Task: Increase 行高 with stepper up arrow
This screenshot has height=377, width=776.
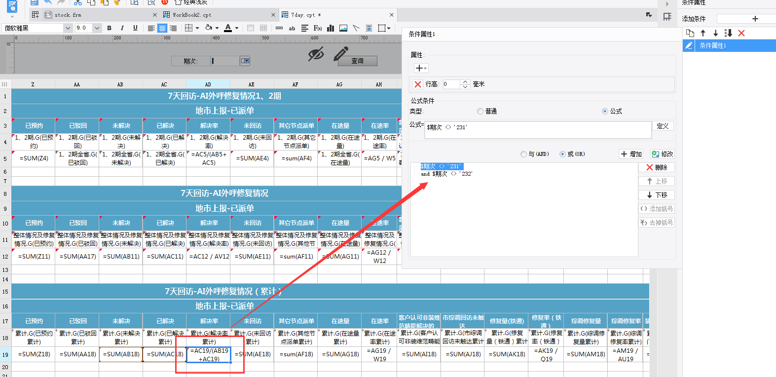Action: click(x=465, y=82)
